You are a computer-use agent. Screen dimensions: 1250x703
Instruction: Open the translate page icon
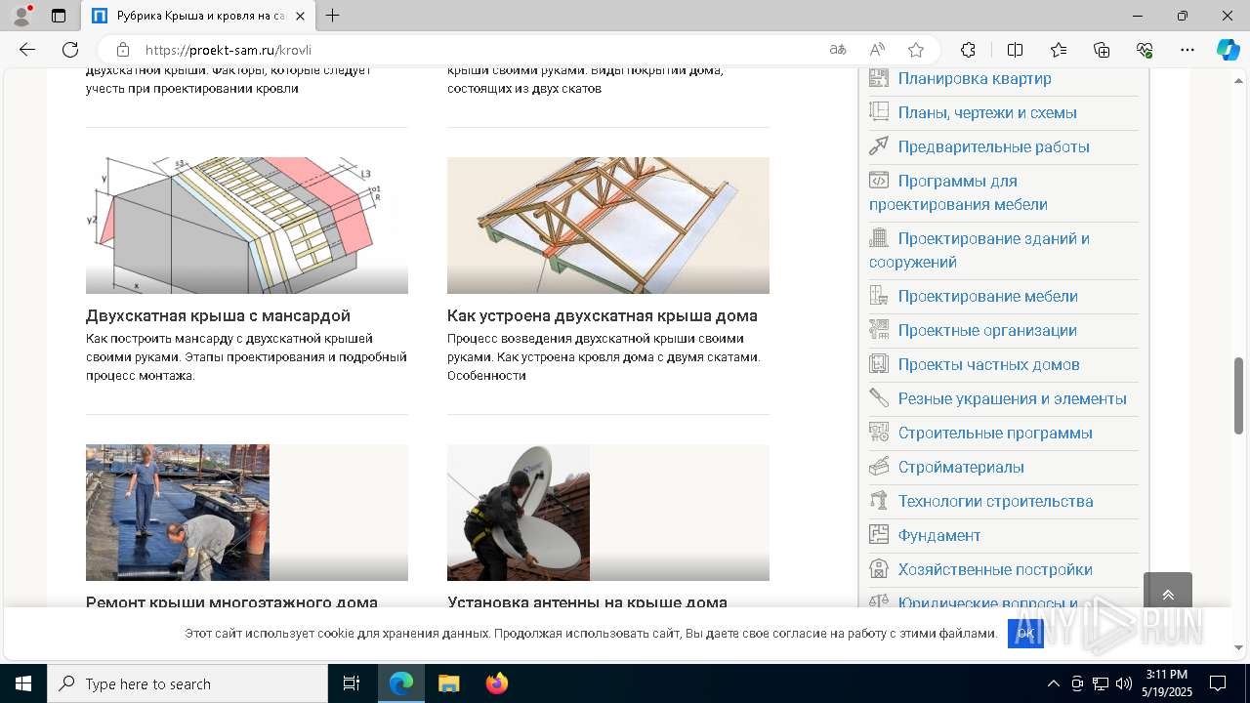838,50
